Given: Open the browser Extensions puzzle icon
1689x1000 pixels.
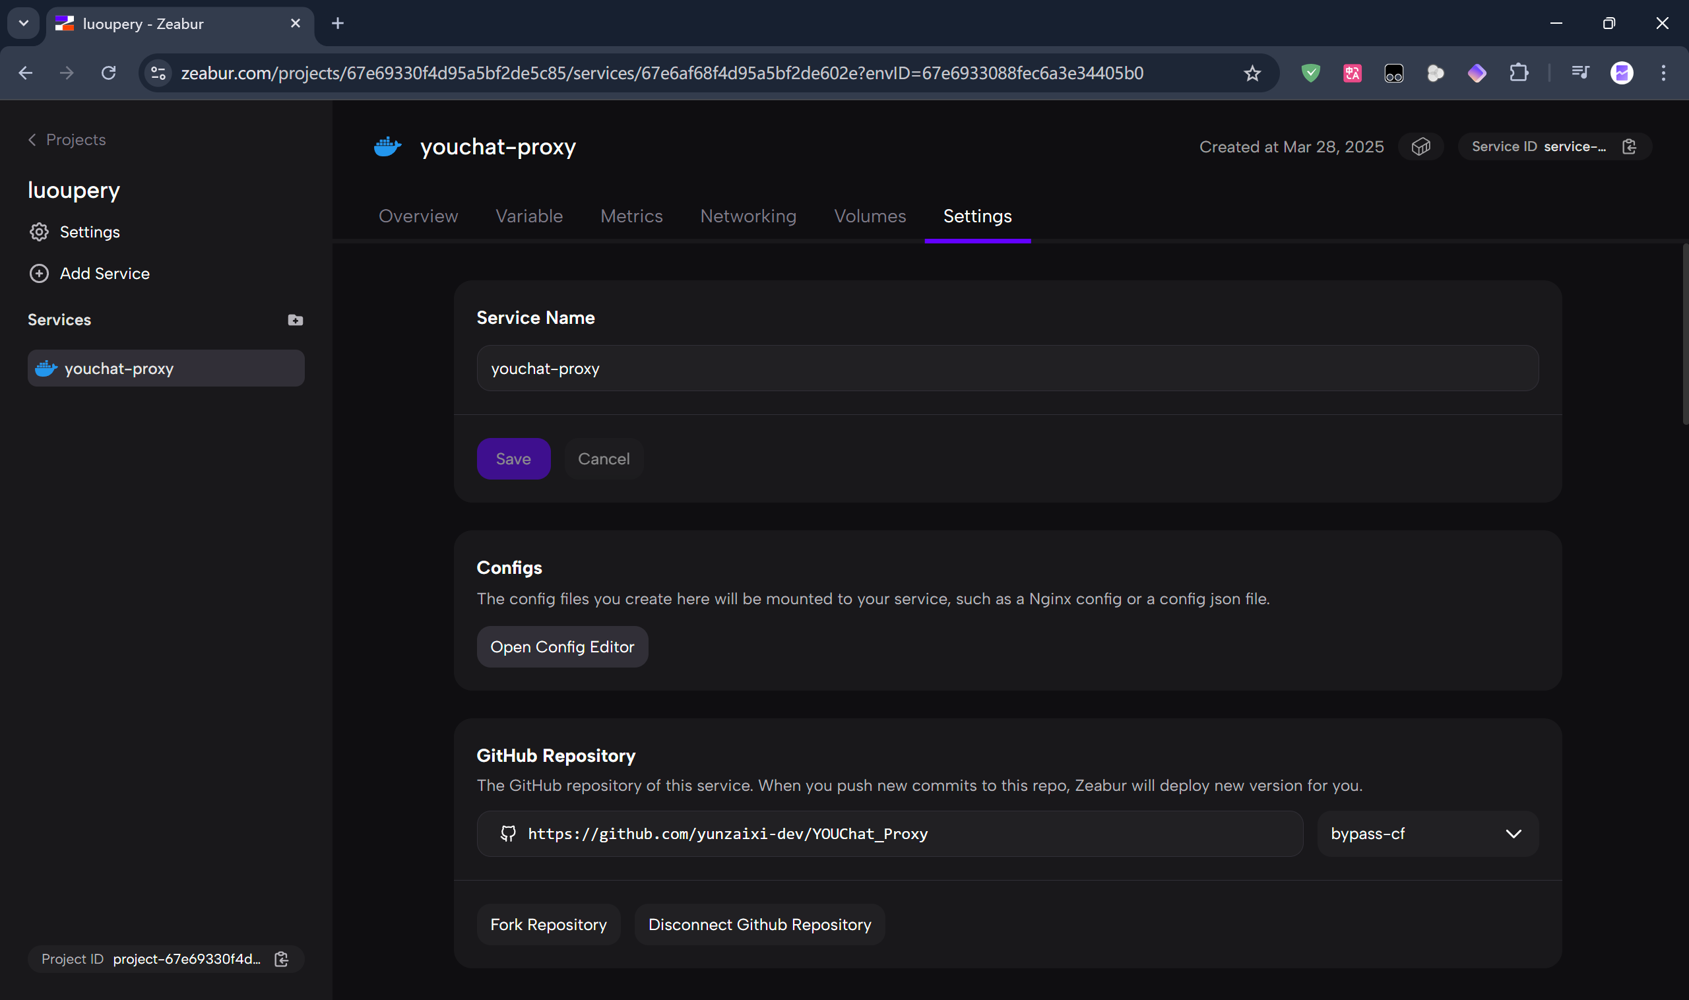Looking at the screenshot, I should (1519, 73).
